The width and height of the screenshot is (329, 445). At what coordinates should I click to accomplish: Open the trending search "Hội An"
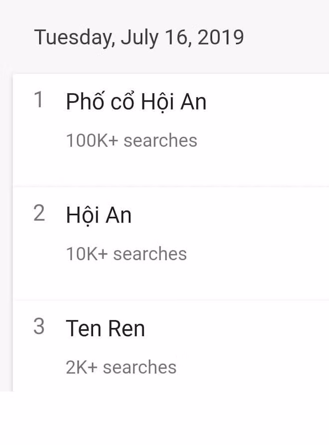click(99, 215)
